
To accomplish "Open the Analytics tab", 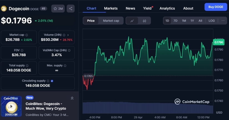I will (167, 8).
